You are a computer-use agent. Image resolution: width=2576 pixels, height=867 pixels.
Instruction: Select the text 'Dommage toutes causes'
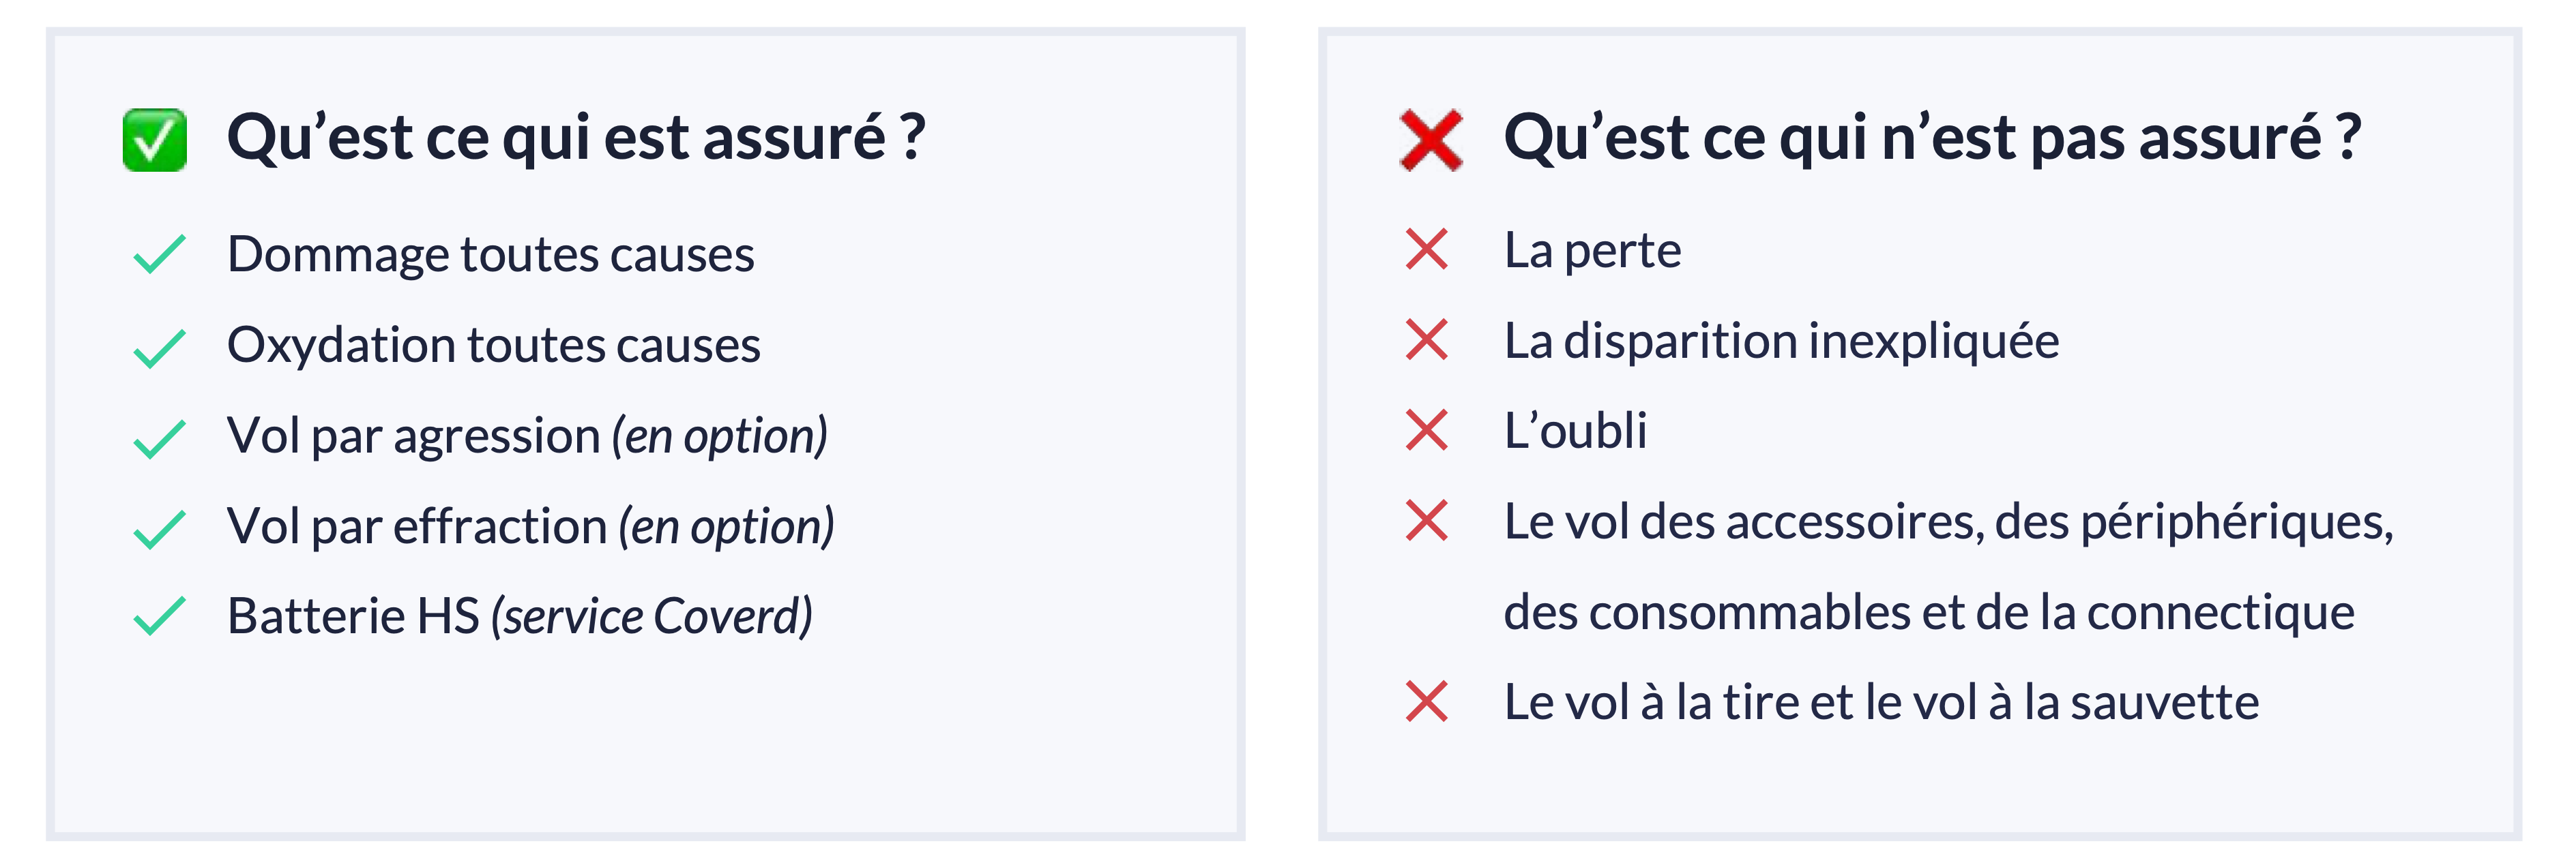tap(491, 255)
